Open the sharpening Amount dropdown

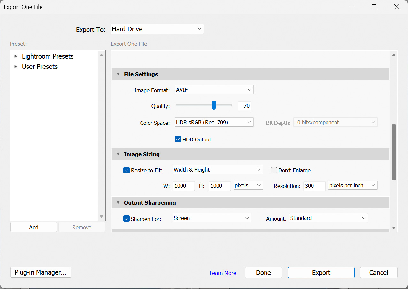point(328,218)
